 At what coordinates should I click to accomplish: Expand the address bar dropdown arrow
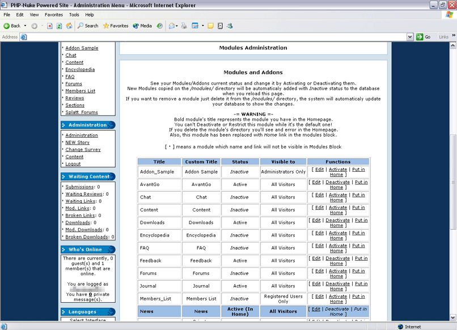coord(410,37)
